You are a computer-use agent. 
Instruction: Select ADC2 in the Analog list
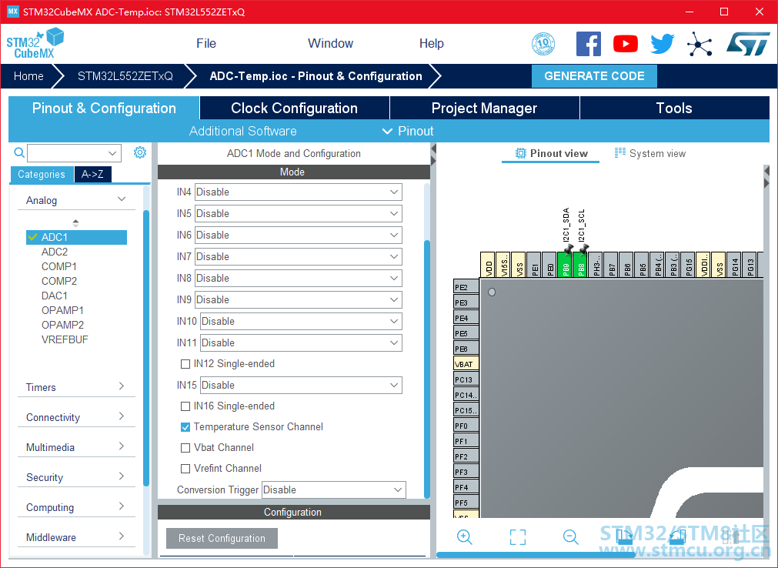55,252
